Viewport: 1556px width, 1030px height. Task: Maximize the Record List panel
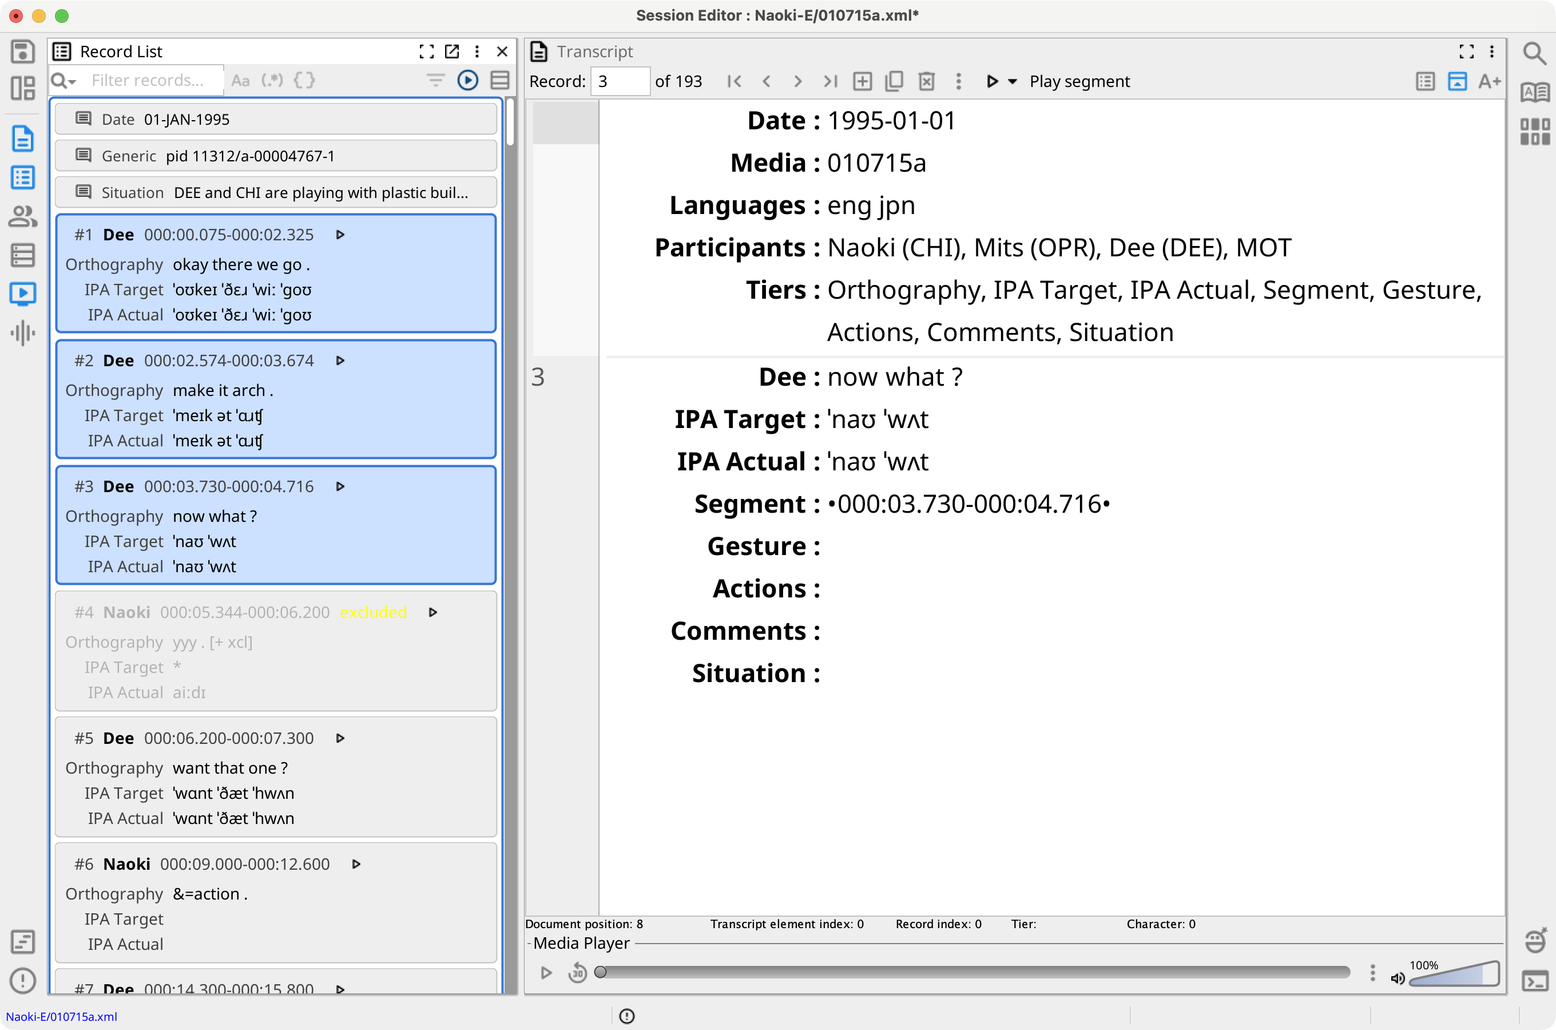pos(427,51)
